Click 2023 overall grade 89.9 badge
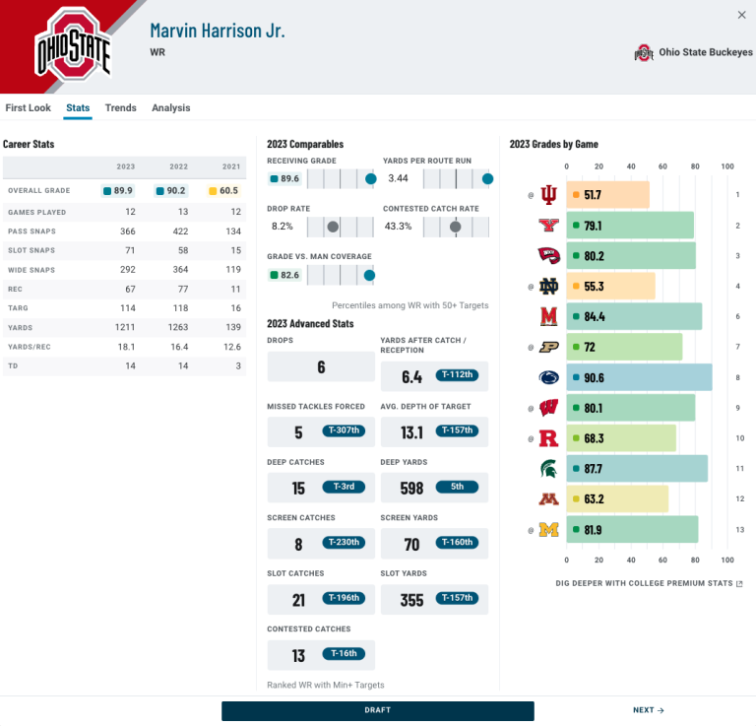This screenshot has width=756, height=726. pos(118,190)
